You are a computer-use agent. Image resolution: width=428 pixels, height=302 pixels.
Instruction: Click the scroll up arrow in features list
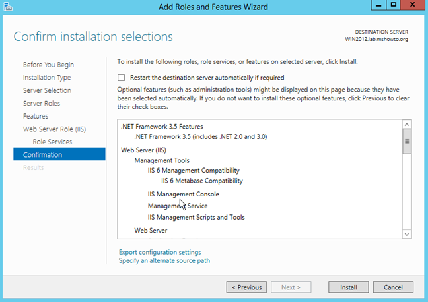tap(407, 125)
